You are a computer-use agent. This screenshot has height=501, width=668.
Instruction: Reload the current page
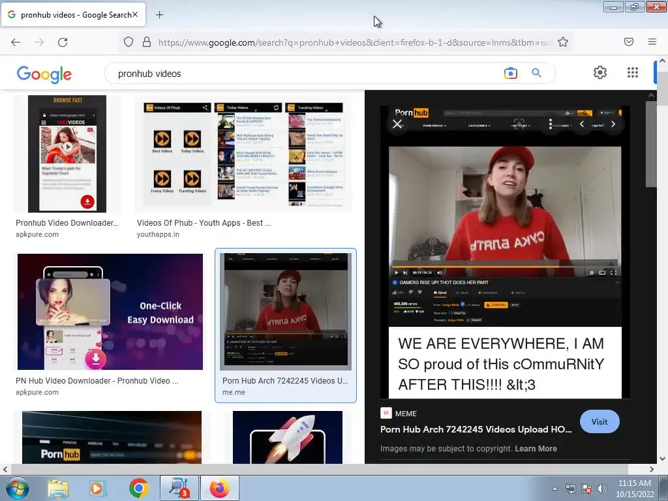click(63, 42)
